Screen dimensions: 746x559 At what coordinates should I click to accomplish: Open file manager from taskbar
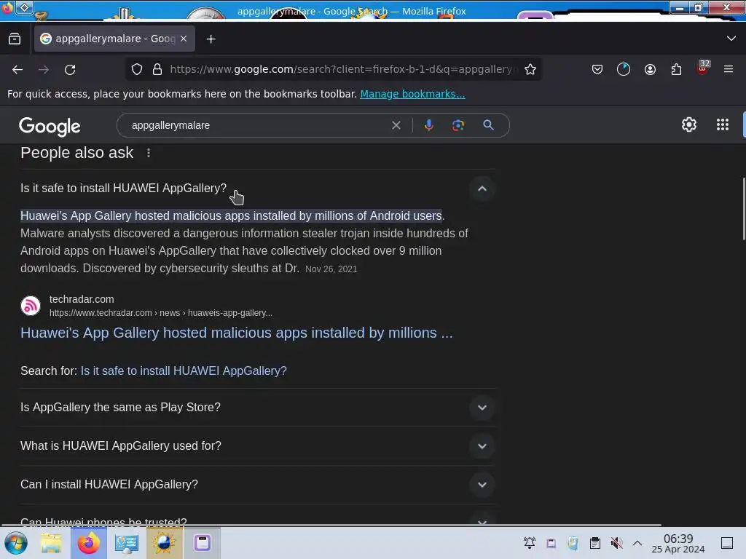[x=51, y=543]
